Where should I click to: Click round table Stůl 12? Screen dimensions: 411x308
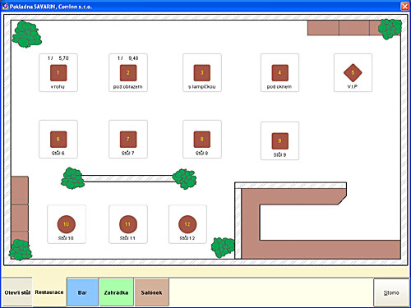[x=187, y=224]
